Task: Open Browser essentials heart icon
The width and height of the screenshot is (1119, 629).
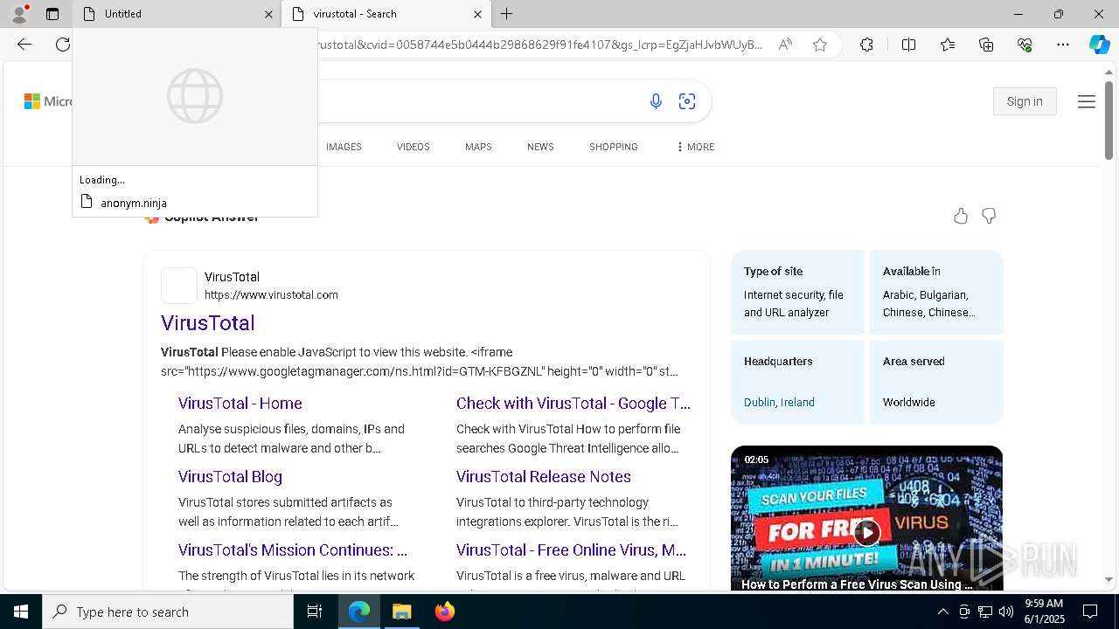Action: coord(1025,45)
